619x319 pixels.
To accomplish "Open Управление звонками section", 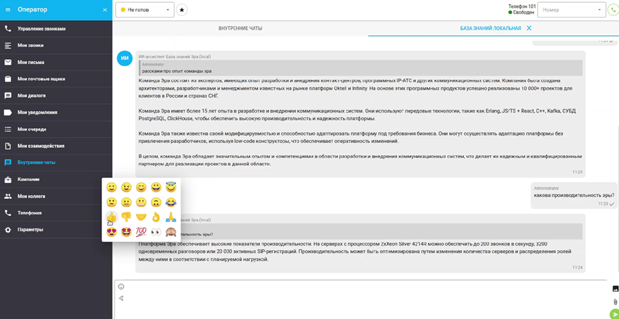I will (56, 29).
